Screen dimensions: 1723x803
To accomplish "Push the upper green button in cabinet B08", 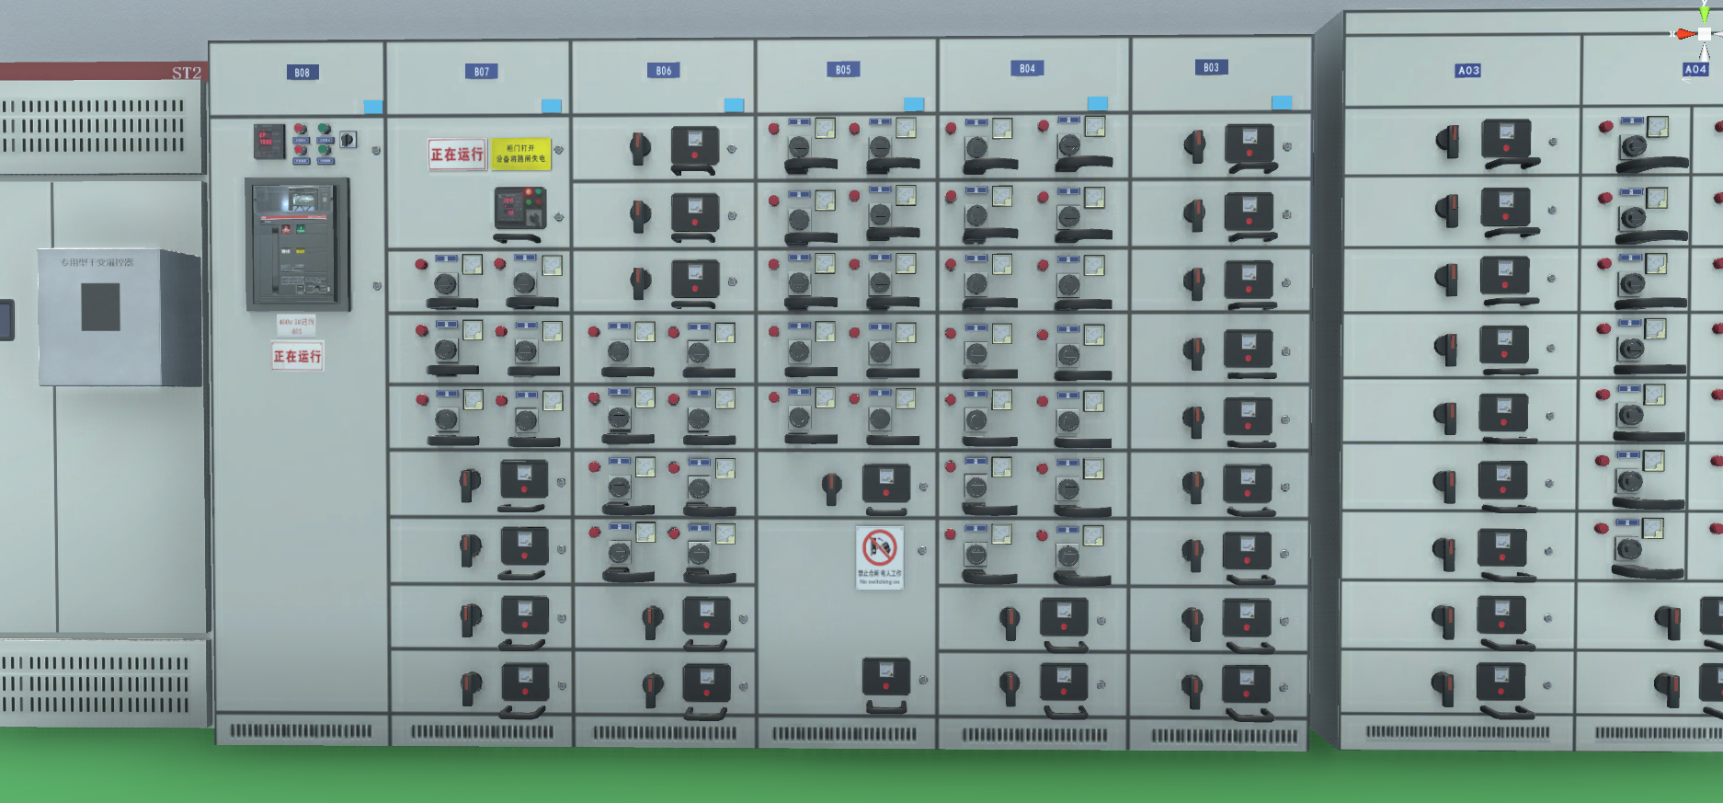I will (325, 130).
